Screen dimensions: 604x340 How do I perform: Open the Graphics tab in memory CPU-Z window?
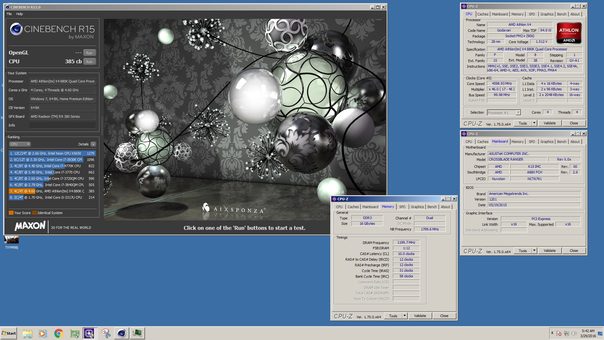click(x=417, y=207)
